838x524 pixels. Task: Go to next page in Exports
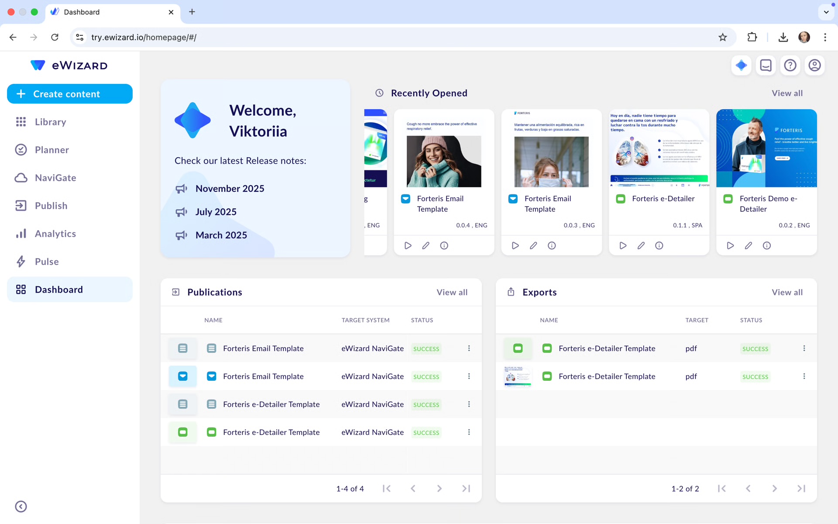[774, 489]
